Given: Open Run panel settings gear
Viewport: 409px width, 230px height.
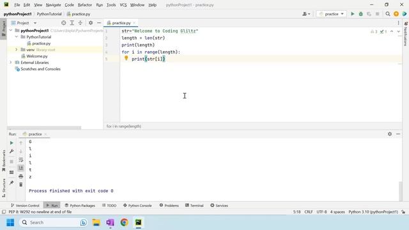Looking at the screenshot, I should point(390,134).
